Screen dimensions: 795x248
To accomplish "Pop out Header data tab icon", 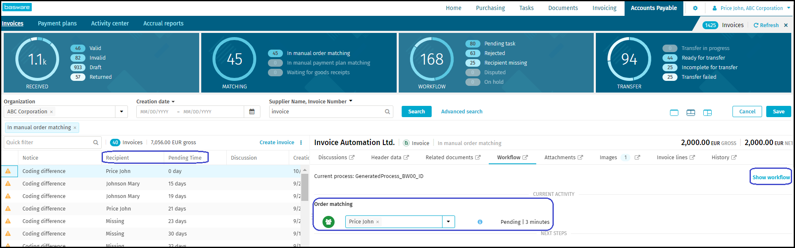I will 406,157.
